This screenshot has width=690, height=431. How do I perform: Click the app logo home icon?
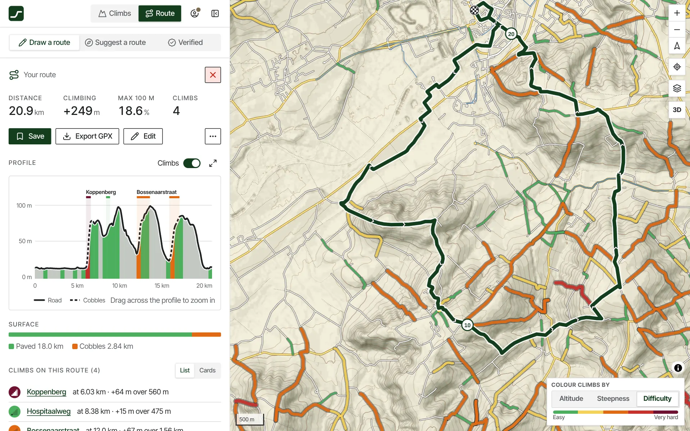tap(16, 14)
